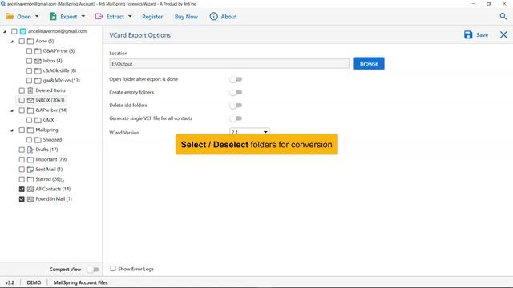Open the dropdown arrow next to Extract

(130, 16)
